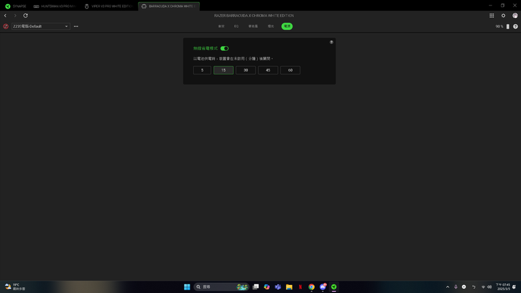Click the red profile icon beside dropdown
Image resolution: width=521 pixels, height=293 pixels.
click(x=5, y=26)
